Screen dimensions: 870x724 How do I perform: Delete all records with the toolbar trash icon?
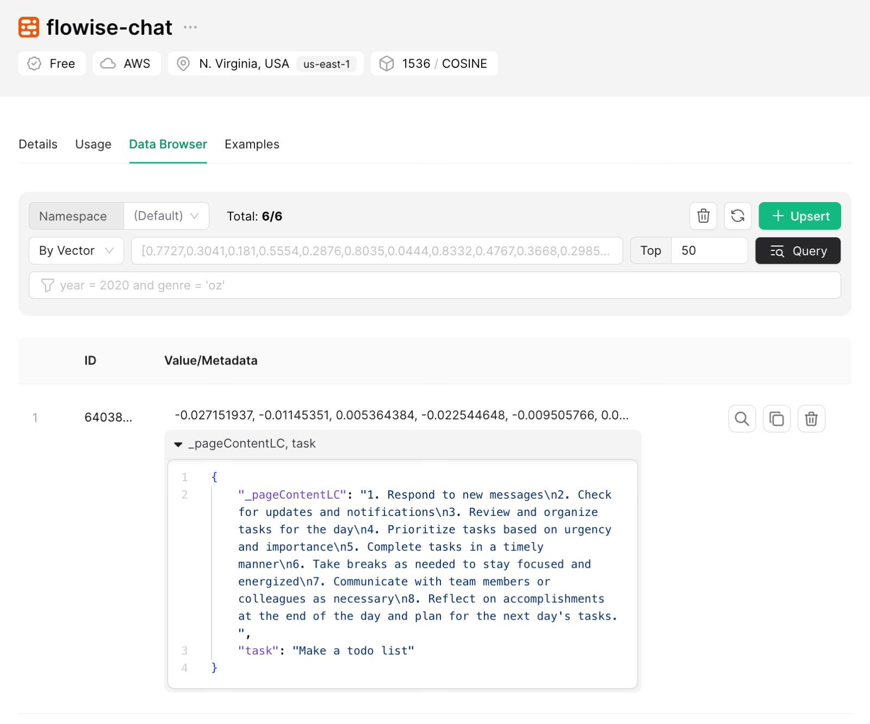pos(703,216)
